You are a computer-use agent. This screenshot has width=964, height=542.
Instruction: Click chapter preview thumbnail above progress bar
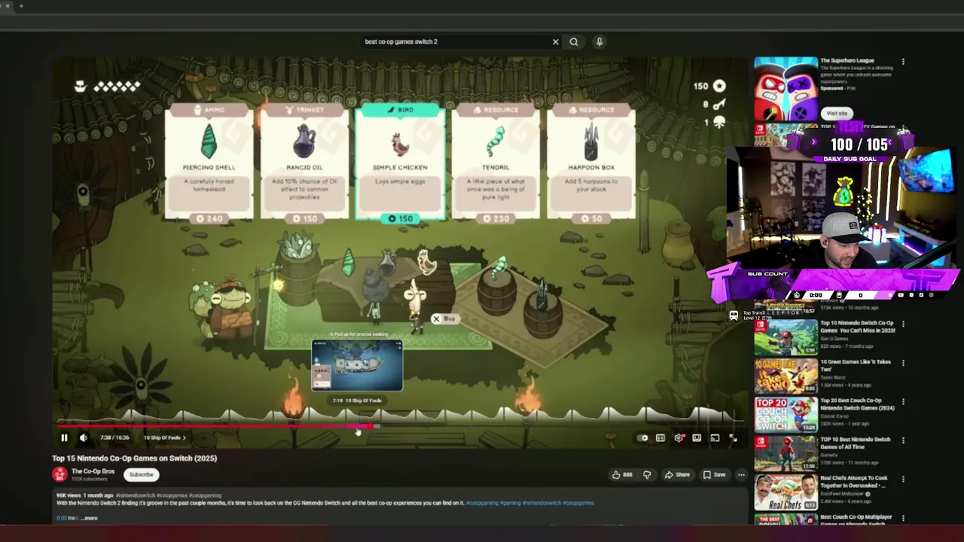coord(357,365)
